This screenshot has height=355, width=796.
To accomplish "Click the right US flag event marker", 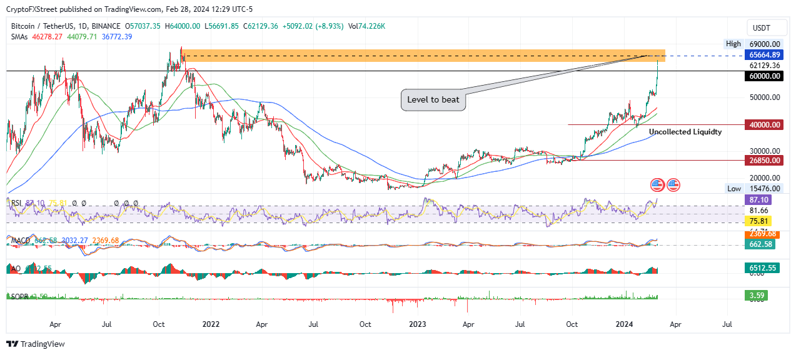I will coord(673,184).
